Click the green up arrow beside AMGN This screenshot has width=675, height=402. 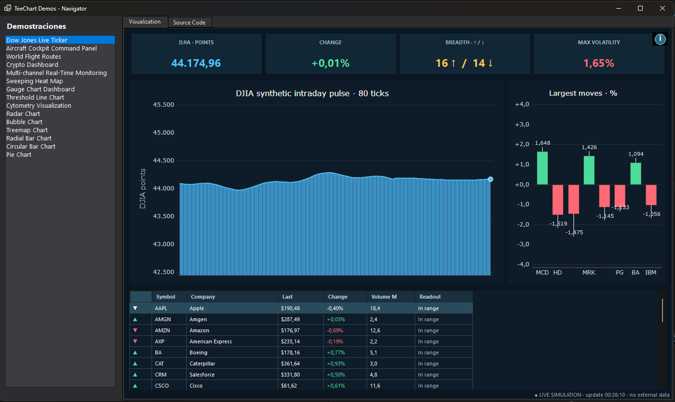coord(135,319)
